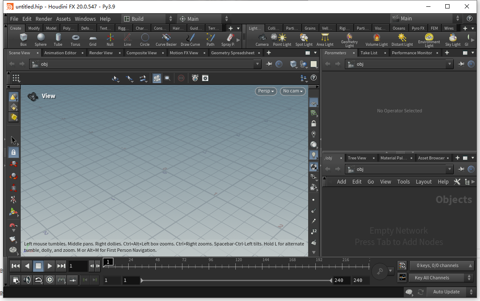Switch to the Render View tab

(101, 53)
